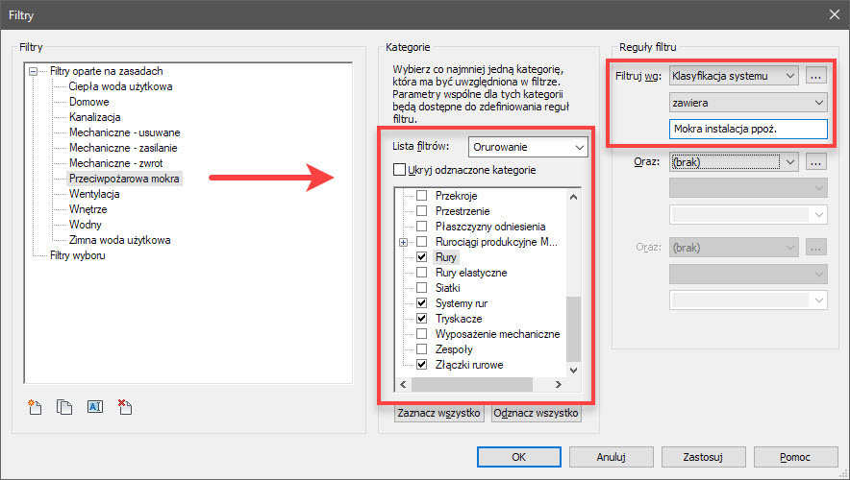Collapse the Filtry oparte na zasadach node

tap(35, 71)
